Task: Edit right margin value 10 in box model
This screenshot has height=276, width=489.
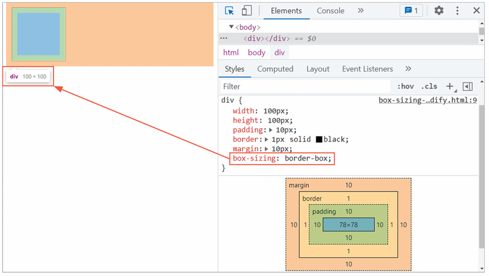Action: 403,225
